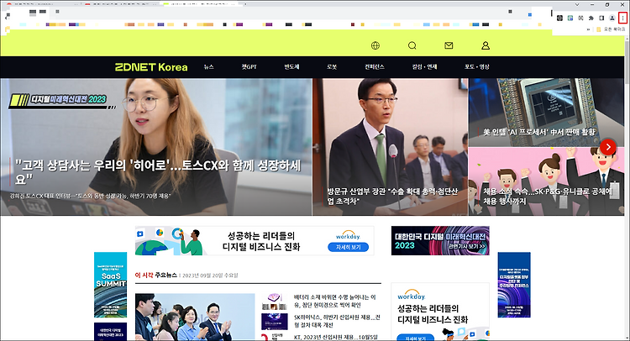Click the Workday sidebar ad box
Viewport: 630px width, 341px height.
[440, 312]
